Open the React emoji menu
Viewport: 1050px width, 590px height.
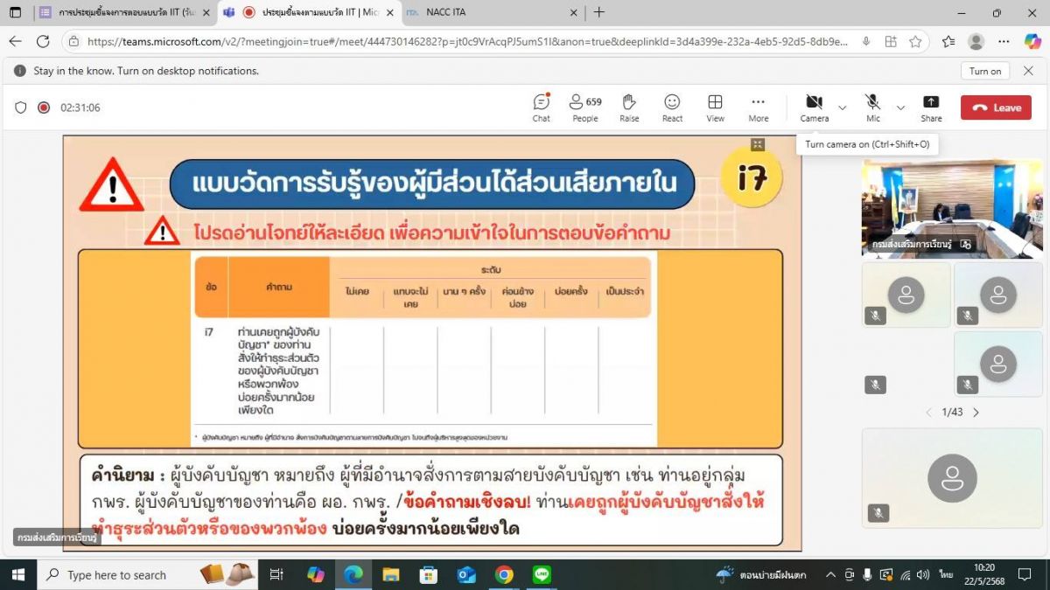(x=672, y=108)
